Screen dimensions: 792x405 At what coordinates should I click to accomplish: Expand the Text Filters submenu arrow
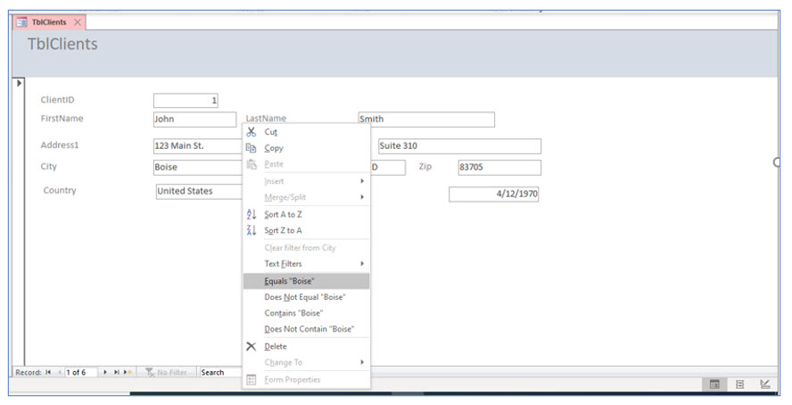pos(362,263)
